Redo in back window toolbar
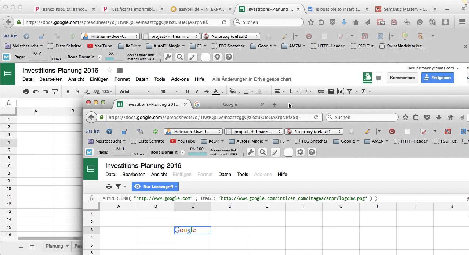The height and width of the screenshot is (255, 469). [x=45, y=91]
